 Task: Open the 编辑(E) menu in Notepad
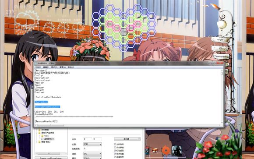[46, 67]
